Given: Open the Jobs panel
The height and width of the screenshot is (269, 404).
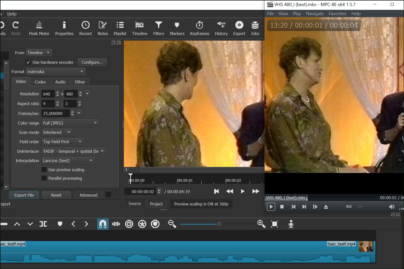Looking at the screenshot, I should (x=255, y=28).
